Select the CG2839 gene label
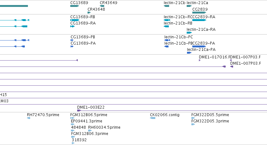This screenshot has width=267, height=145. click(200, 9)
